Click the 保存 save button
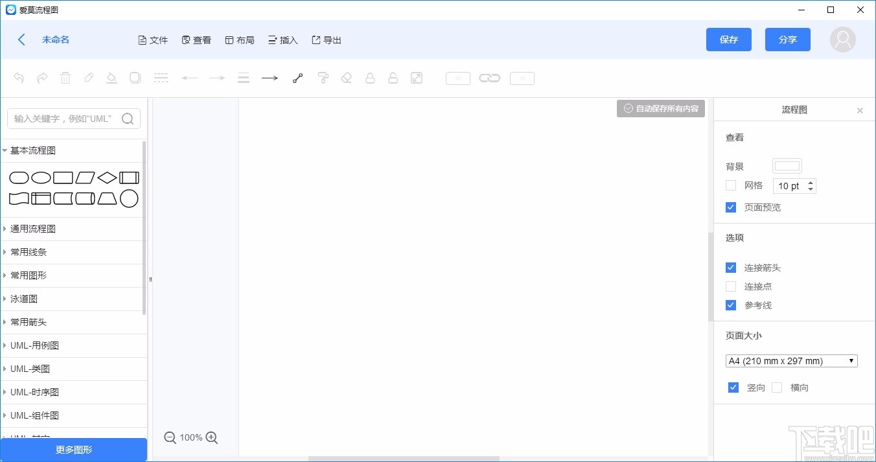This screenshot has width=876, height=462. click(729, 40)
